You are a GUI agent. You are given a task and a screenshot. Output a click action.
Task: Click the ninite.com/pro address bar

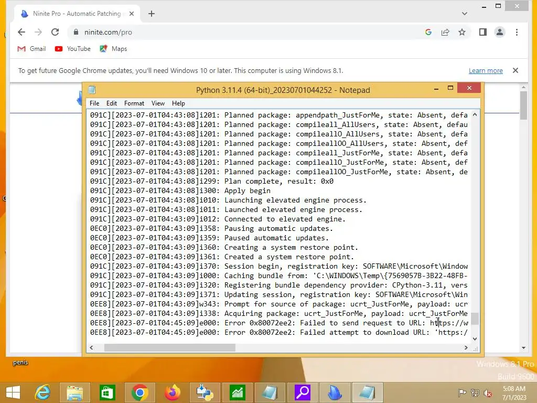click(x=246, y=32)
